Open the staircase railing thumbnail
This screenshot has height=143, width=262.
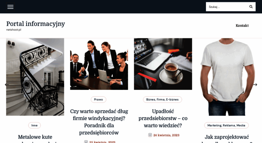tap(35, 77)
